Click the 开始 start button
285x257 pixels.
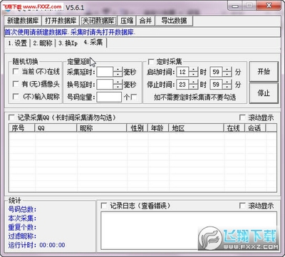pos(264,71)
